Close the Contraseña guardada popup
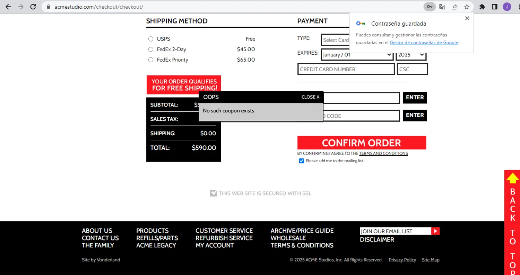Image resolution: width=520 pixels, height=275 pixels. (467, 18)
